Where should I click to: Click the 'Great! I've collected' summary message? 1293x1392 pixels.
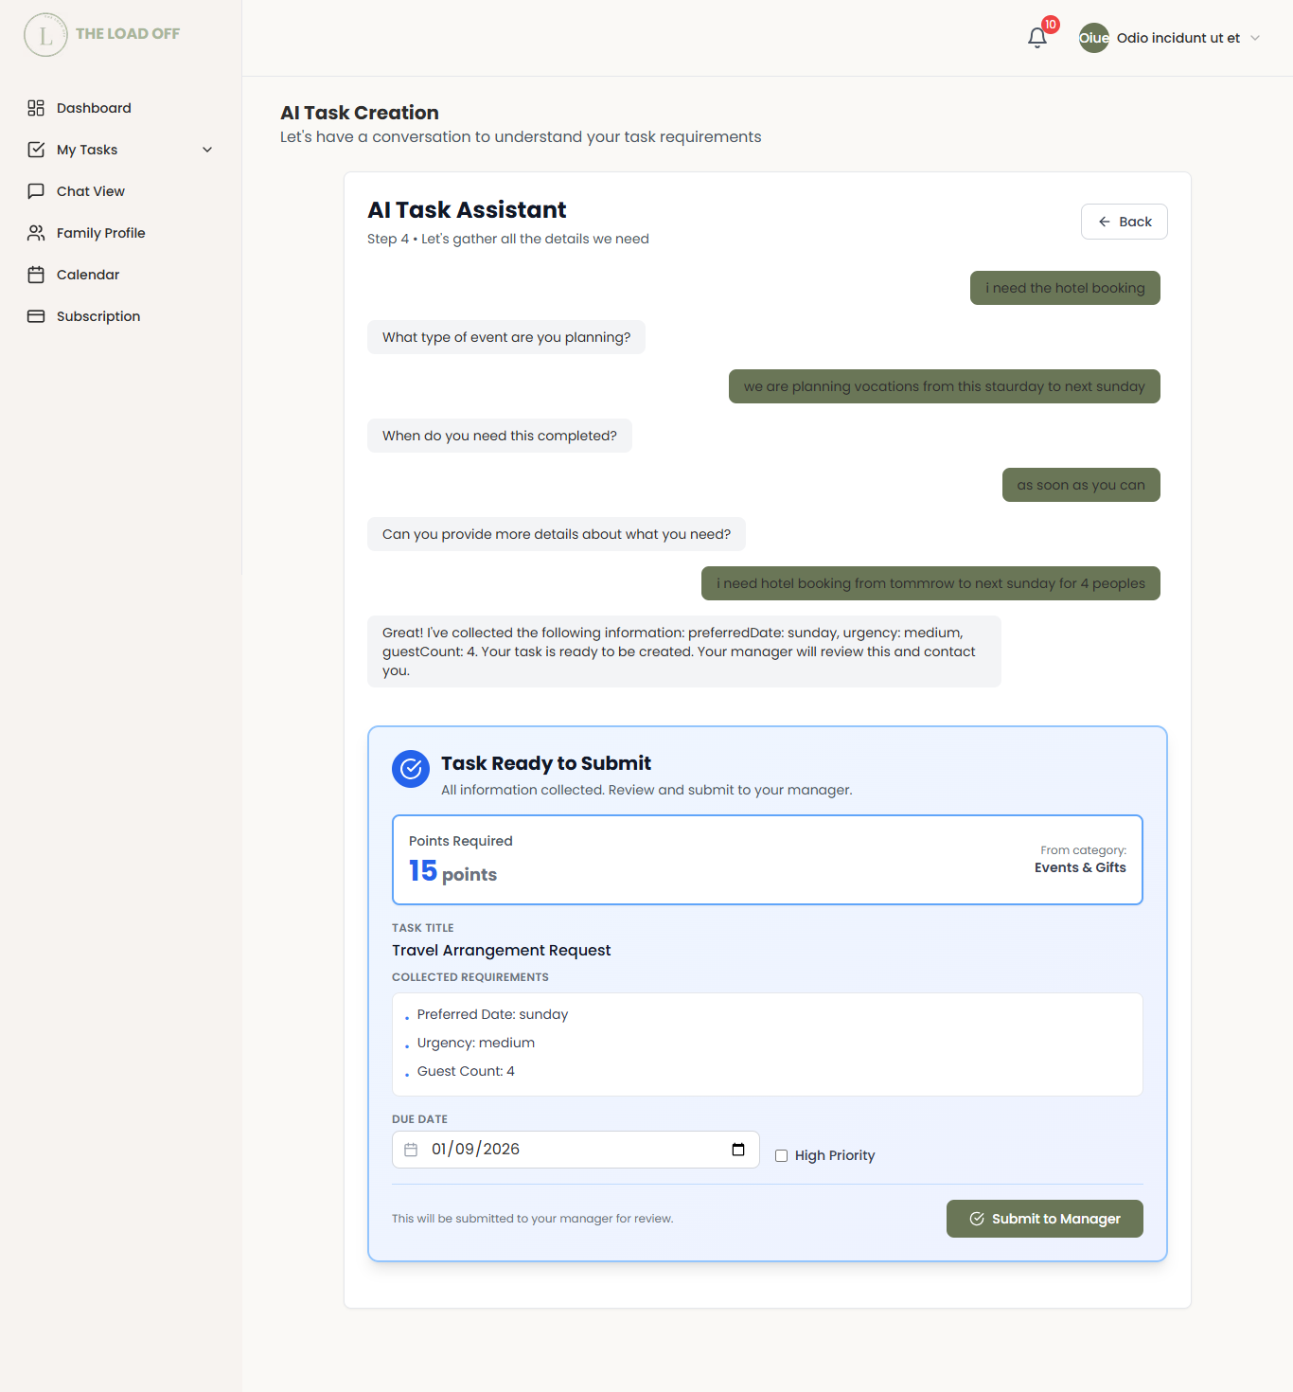pos(684,651)
